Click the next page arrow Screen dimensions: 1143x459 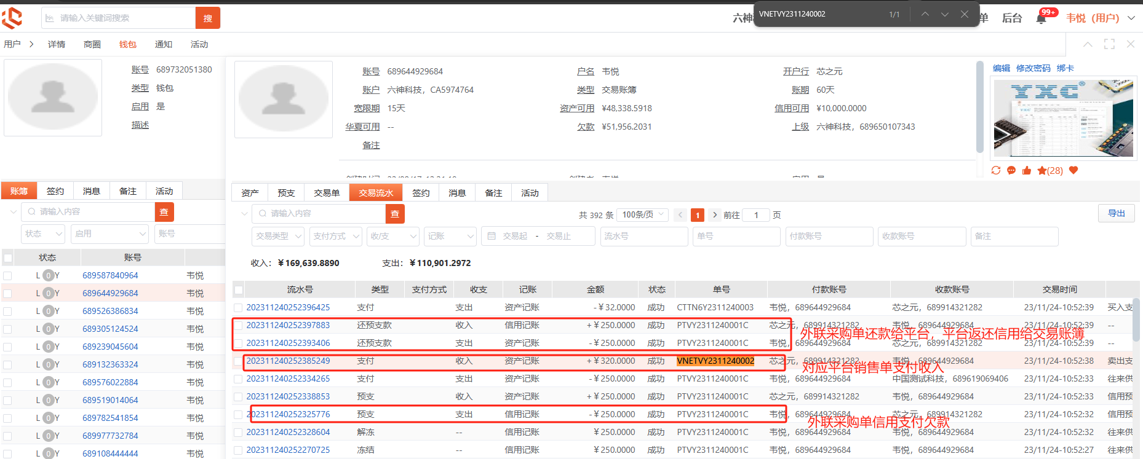pos(714,215)
